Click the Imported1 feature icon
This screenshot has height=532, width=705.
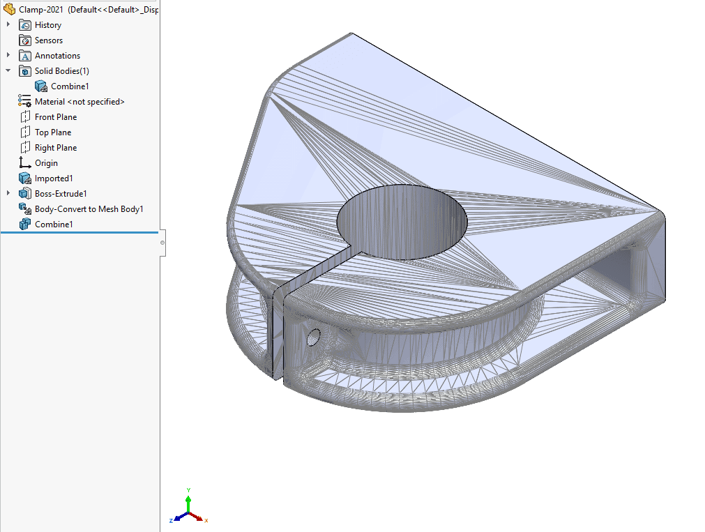click(26, 178)
